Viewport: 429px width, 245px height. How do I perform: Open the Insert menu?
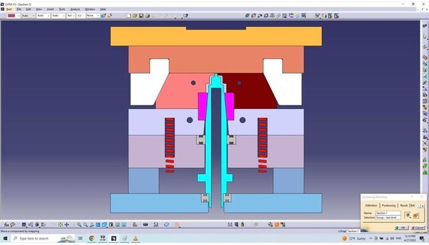pos(50,9)
